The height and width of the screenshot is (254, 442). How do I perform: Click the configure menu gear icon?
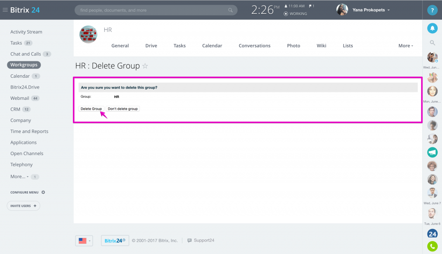(43, 192)
